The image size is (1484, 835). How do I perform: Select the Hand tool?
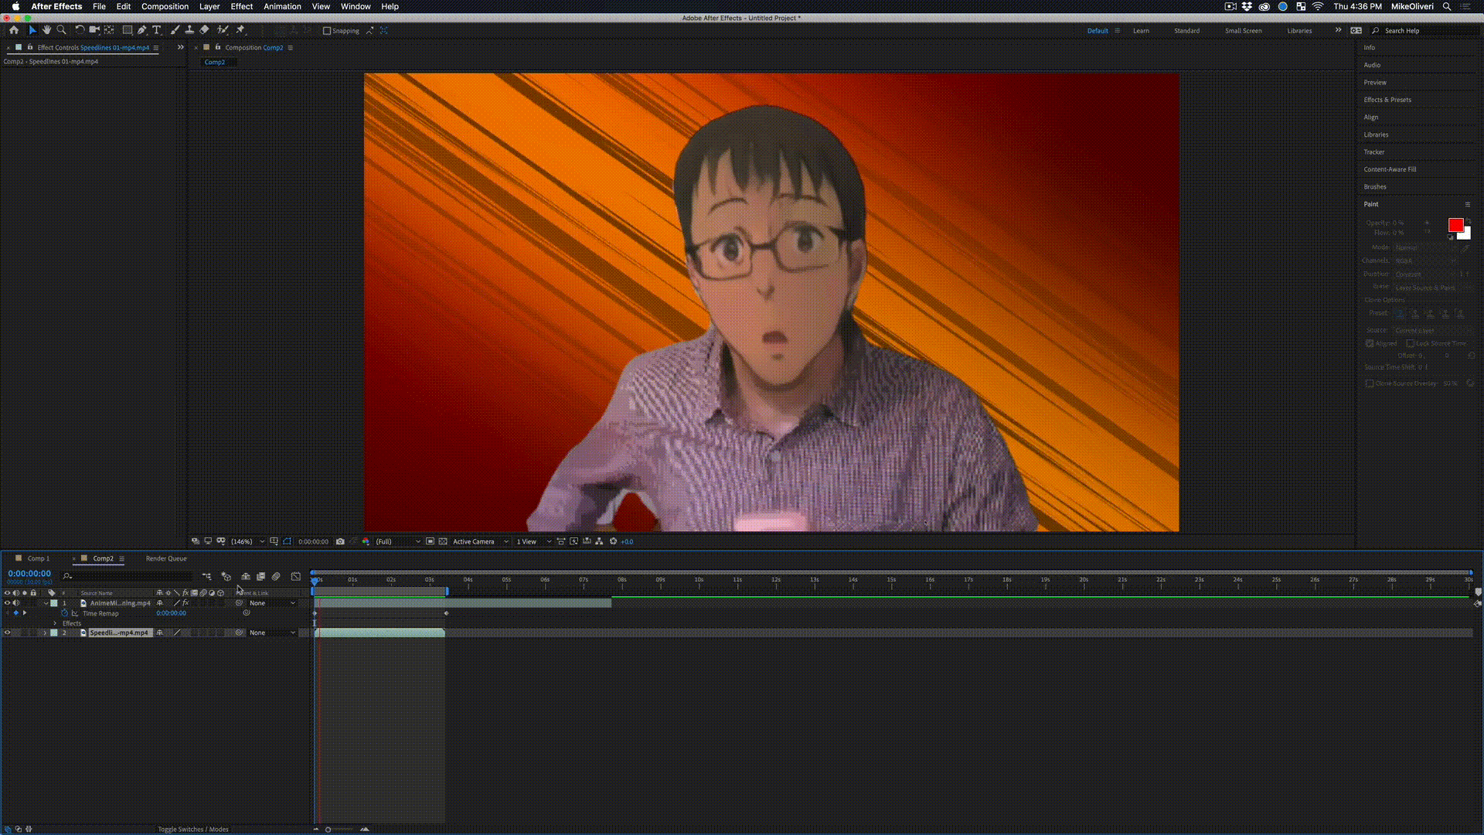coord(47,30)
